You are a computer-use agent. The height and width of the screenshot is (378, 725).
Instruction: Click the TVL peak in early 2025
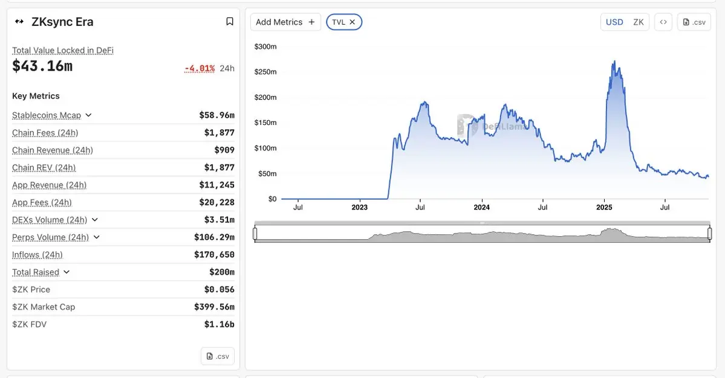[x=614, y=62]
